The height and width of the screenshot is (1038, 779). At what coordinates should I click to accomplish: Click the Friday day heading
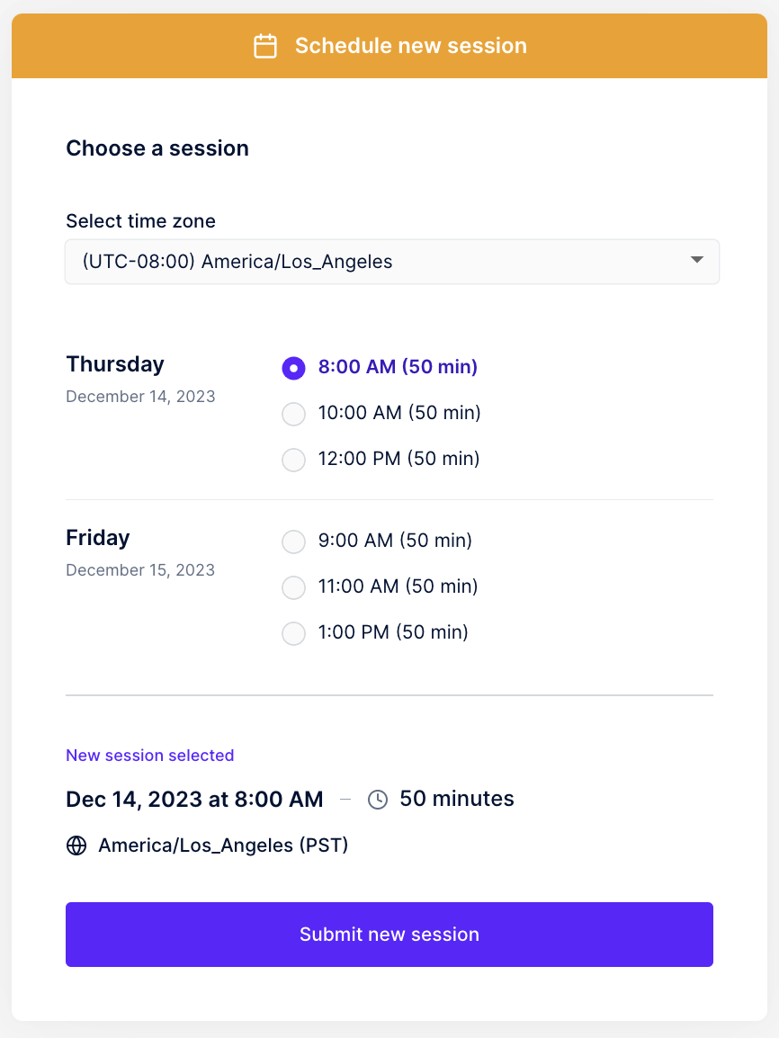98,538
